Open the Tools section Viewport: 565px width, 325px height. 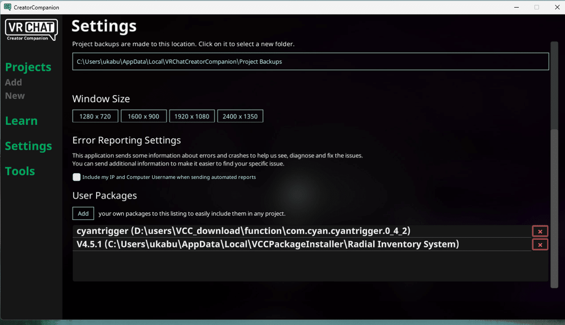(x=20, y=171)
